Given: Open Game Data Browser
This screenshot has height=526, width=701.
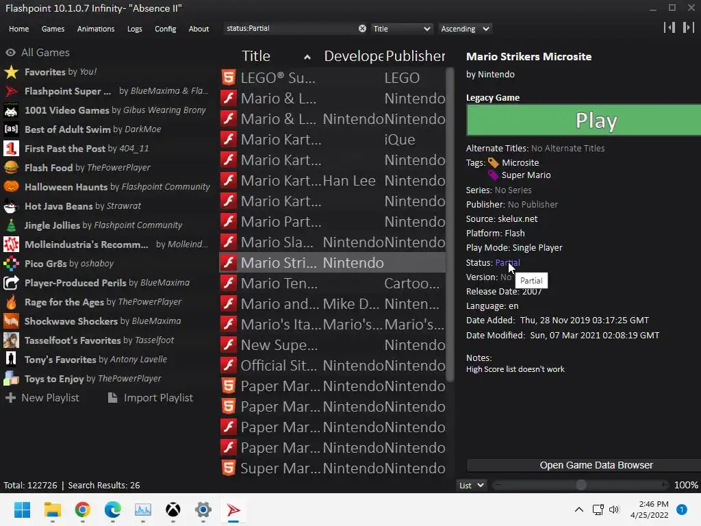Looking at the screenshot, I should [x=583, y=465].
